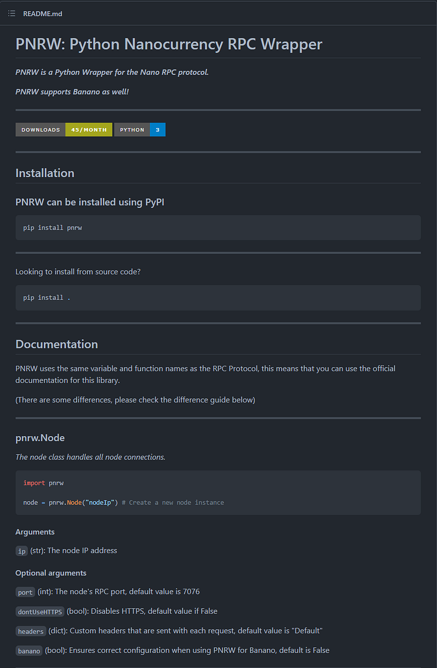
Task: Click the headers inline code tag
Action: (x=31, y=631)
